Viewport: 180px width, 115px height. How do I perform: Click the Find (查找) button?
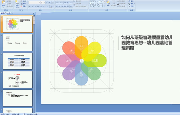[x=131, y=1]
